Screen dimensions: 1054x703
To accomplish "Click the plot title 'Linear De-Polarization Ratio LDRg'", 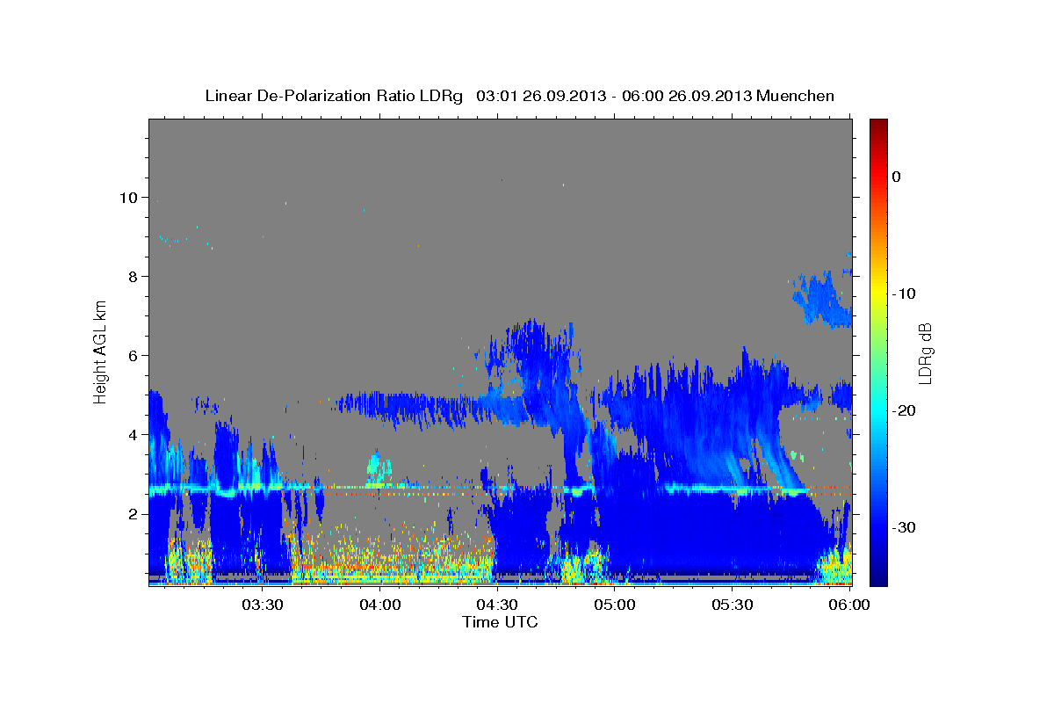I will [x=334, y=96].
